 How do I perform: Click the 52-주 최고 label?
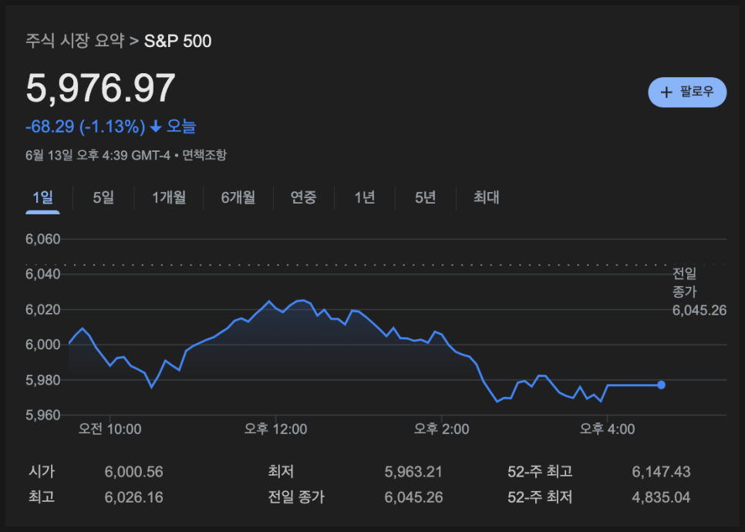coord(540,471)
